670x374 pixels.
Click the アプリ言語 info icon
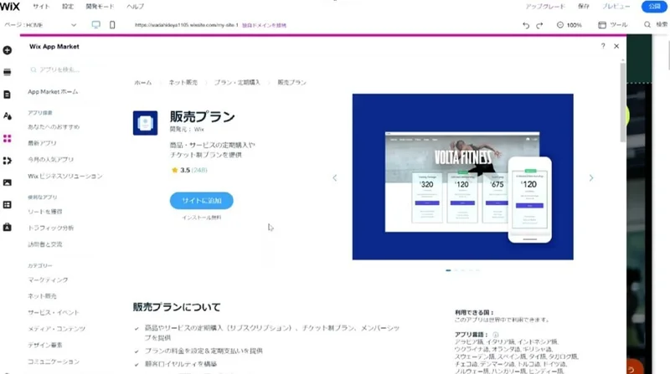496,335
